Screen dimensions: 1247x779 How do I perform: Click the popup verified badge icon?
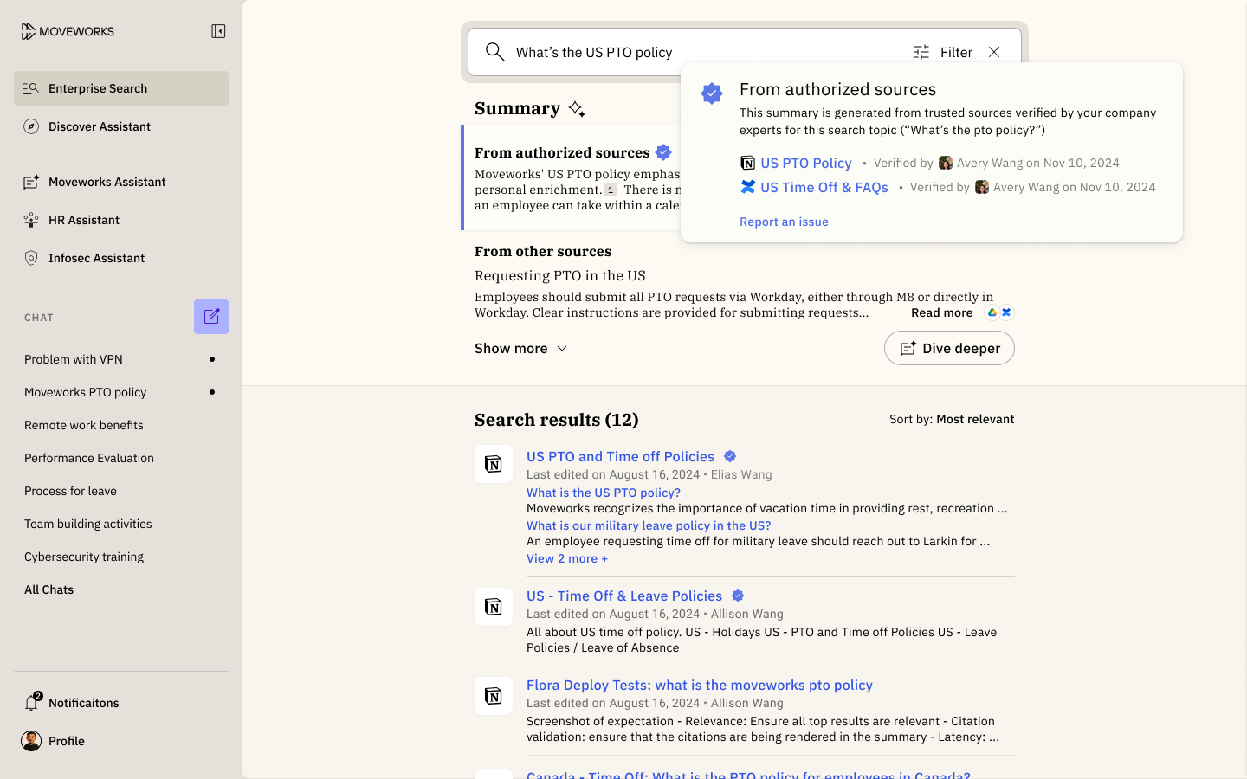point(712,93)
